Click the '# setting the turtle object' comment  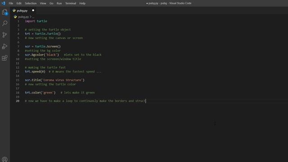click(48, 30)
